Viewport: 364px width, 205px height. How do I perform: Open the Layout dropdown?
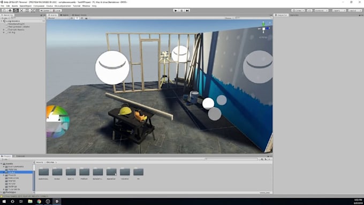tap(355, 11)
